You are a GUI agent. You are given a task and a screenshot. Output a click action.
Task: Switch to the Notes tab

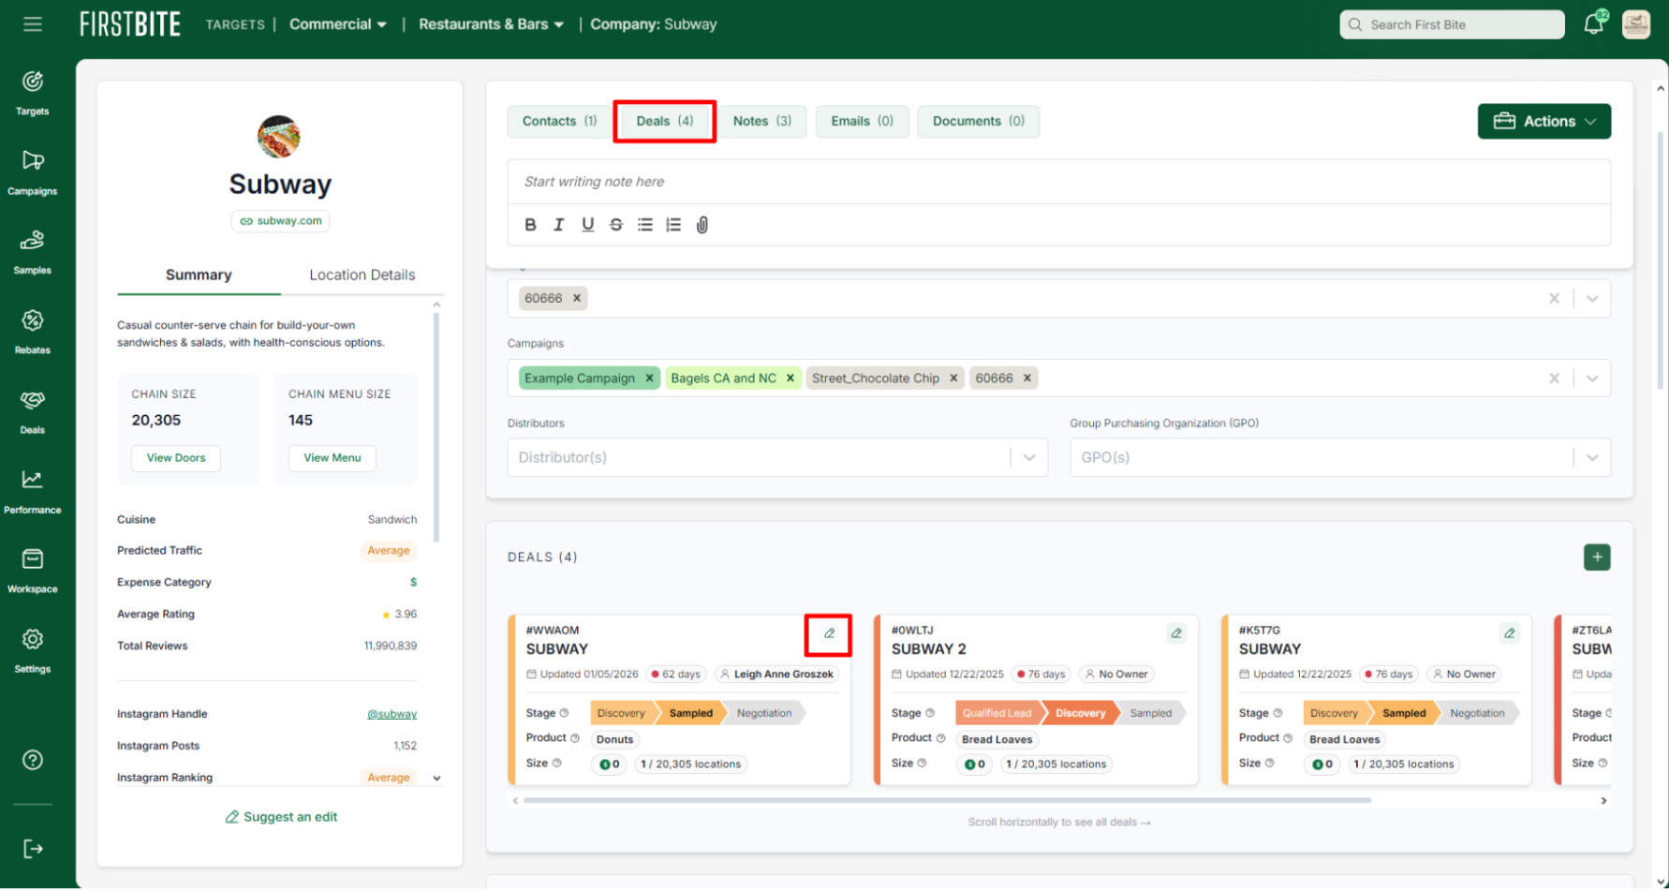tap(762, 122)
